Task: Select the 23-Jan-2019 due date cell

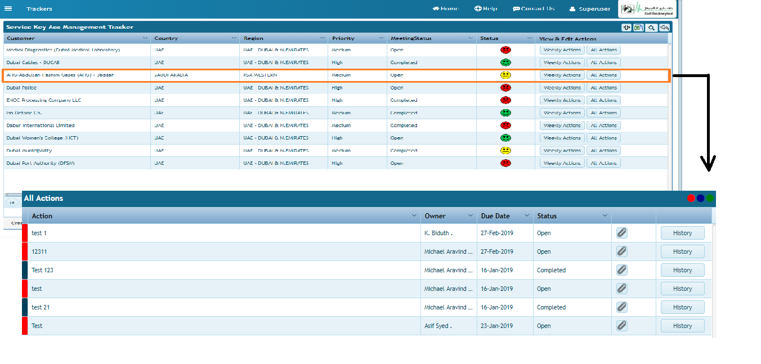Action: [505, 326]
